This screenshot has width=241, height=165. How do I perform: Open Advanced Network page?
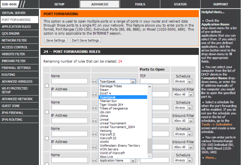(19, 99)
